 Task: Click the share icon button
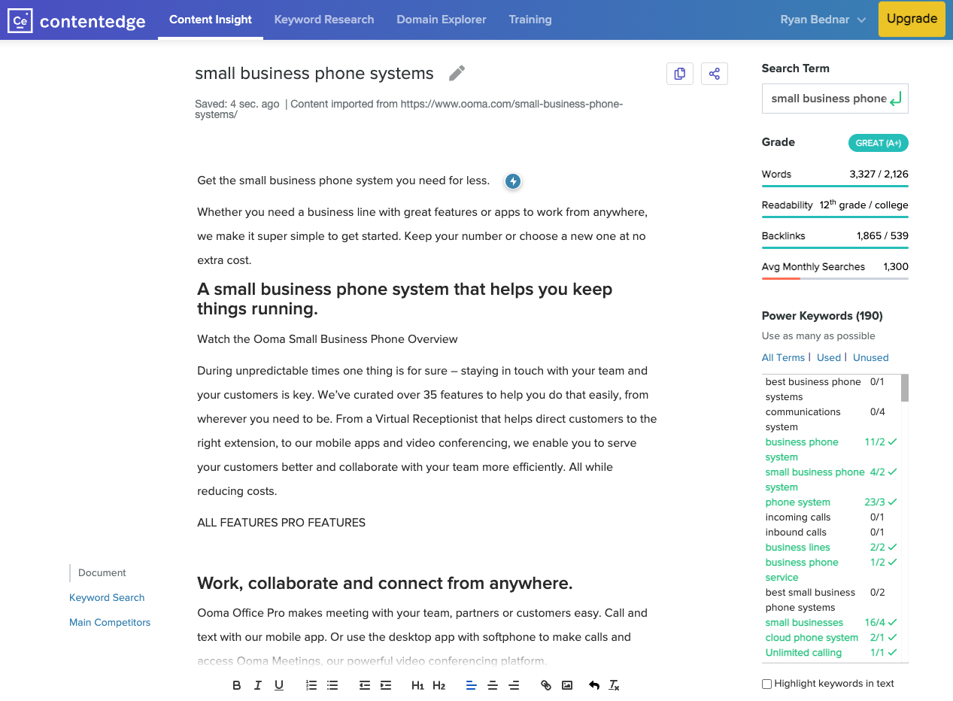pyautogui.click(x=715, y=74)
